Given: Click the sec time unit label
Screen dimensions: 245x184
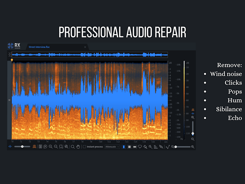Looking at the screenshot, I should point(166,142).
